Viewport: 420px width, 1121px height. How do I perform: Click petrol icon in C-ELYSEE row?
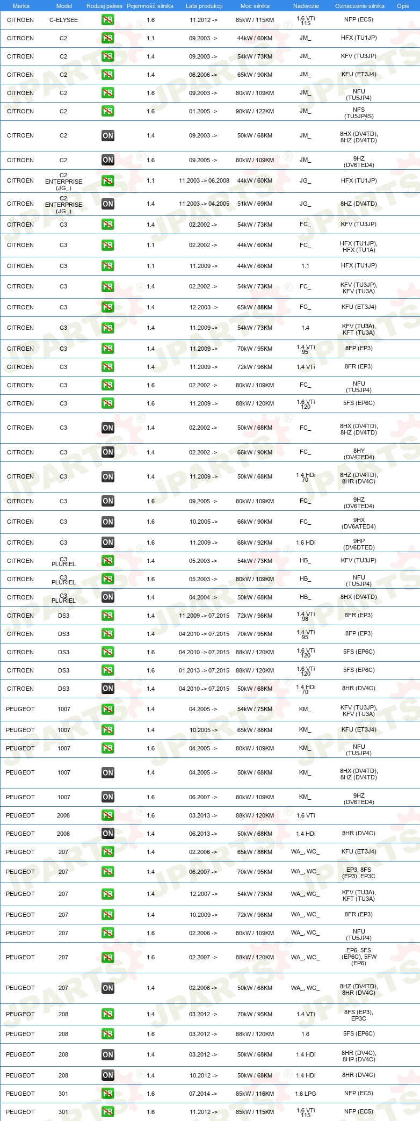pos(107,20)
